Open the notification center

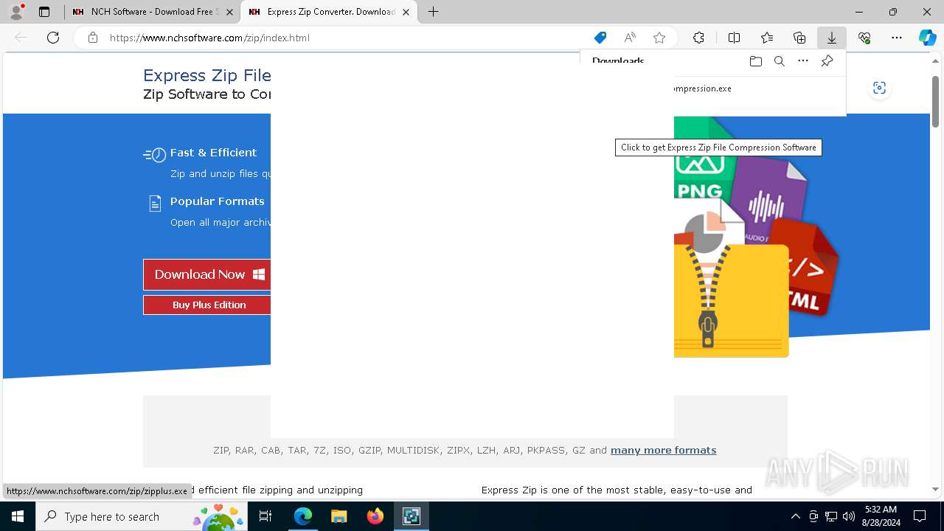tap(920, 516)
